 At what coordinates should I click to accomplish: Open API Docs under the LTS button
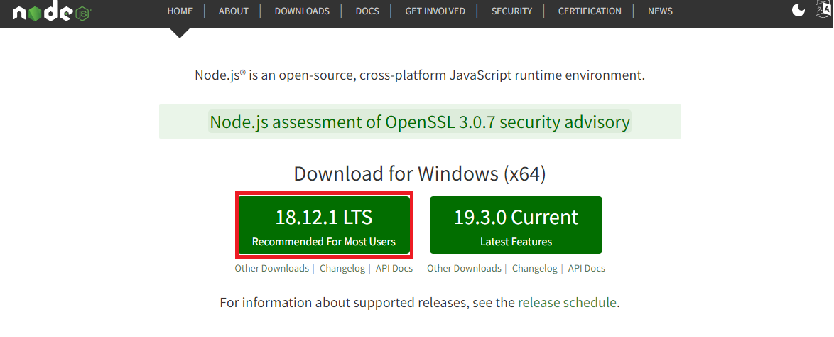tap(394, 268)
